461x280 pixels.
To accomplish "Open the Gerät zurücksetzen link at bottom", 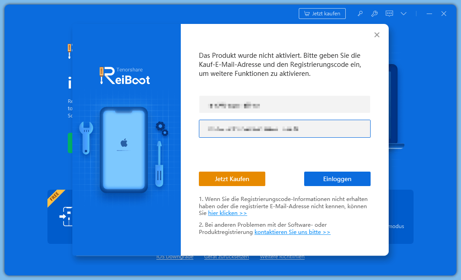I will (x=226, y=257).
